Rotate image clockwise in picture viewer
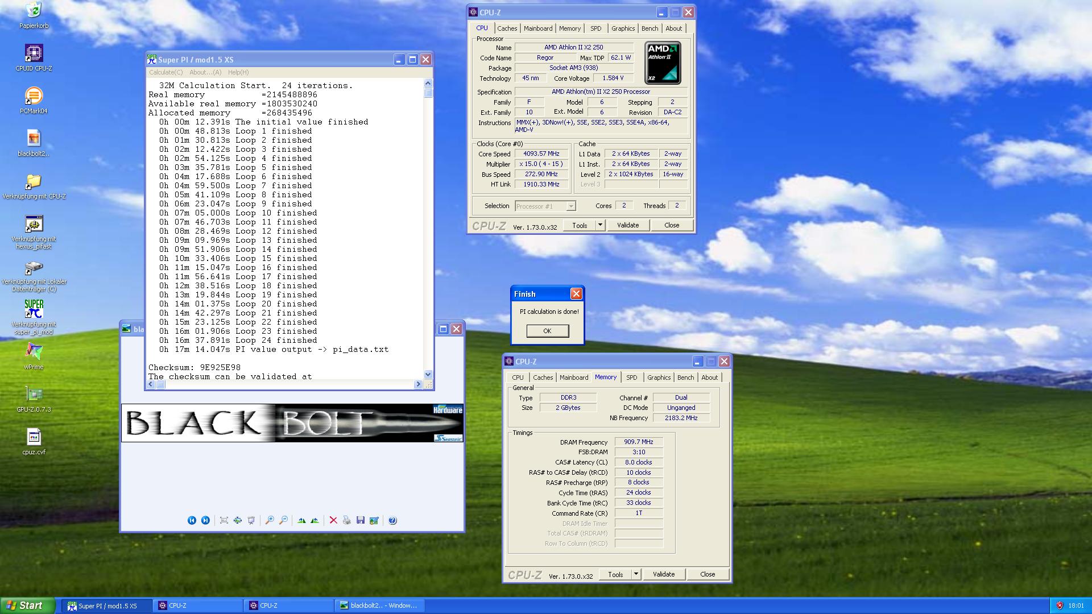The image size is (1092, 614). 301,520
